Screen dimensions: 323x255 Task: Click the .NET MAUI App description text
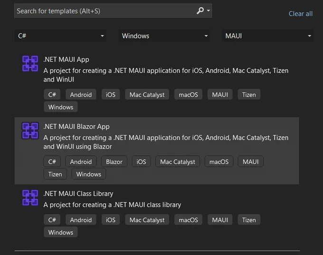[x=166, y=75]
